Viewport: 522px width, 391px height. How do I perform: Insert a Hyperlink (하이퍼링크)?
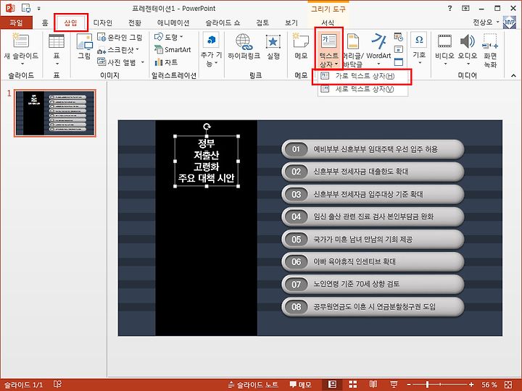point(244,46)
